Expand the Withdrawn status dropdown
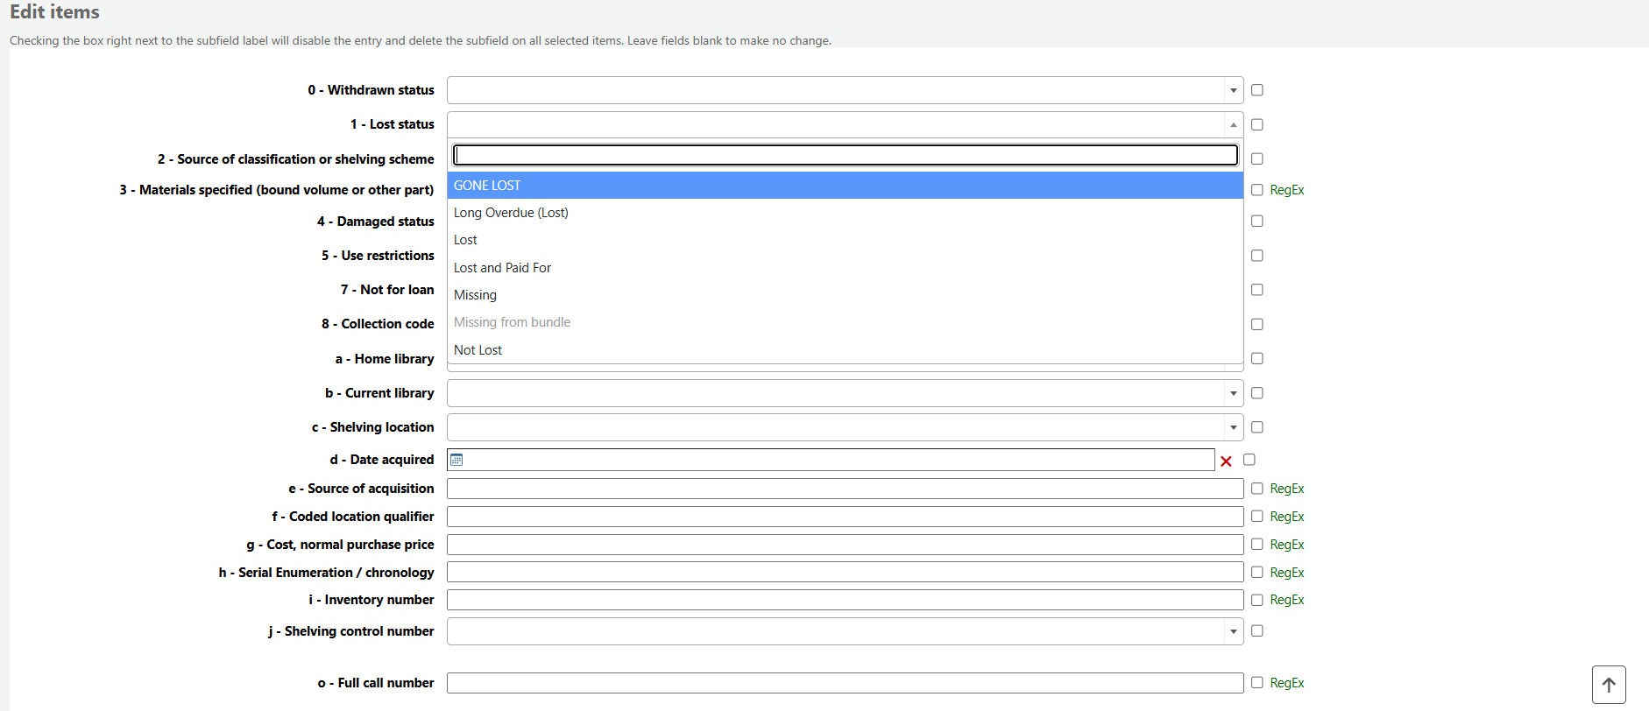Viewport: 1649px width, 711px height. (1233, 90)
